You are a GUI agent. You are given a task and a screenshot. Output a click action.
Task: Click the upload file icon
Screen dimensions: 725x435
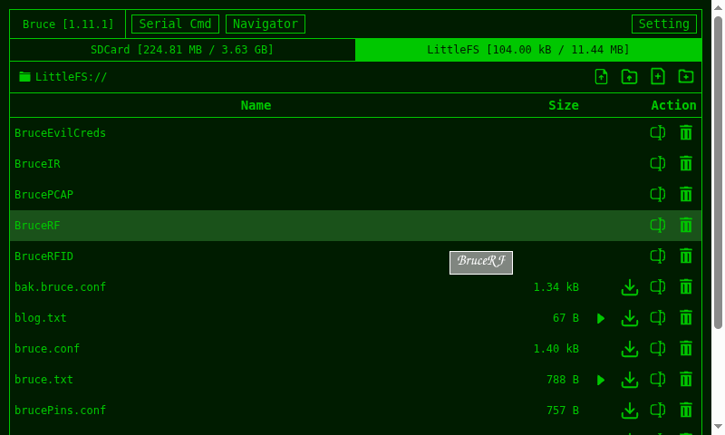tap(601, 77)
